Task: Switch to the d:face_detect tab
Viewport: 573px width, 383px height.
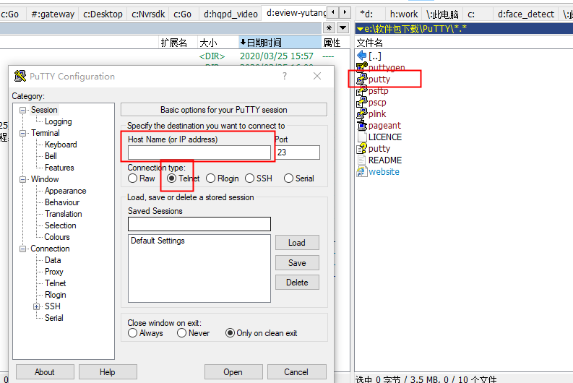Action: click(x=526, y=14)
